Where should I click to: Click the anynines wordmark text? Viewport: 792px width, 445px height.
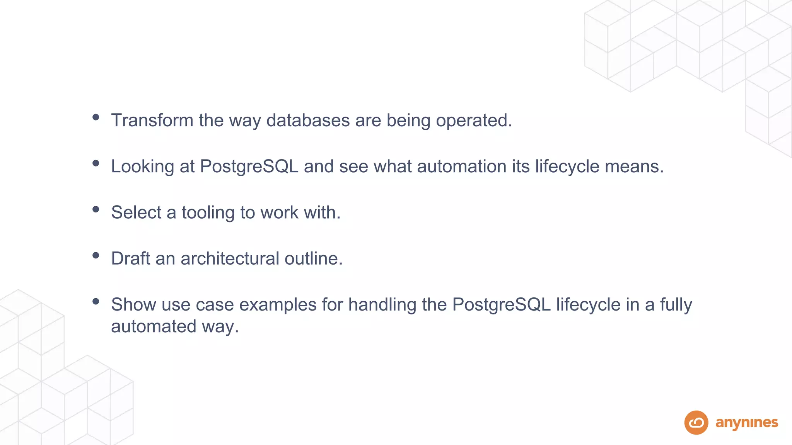point(747,423)
